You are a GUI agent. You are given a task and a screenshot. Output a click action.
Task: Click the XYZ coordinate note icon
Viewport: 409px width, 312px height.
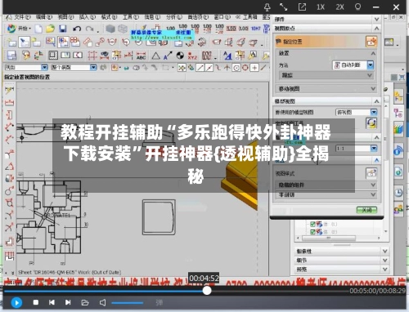click(x=192, y=56)
